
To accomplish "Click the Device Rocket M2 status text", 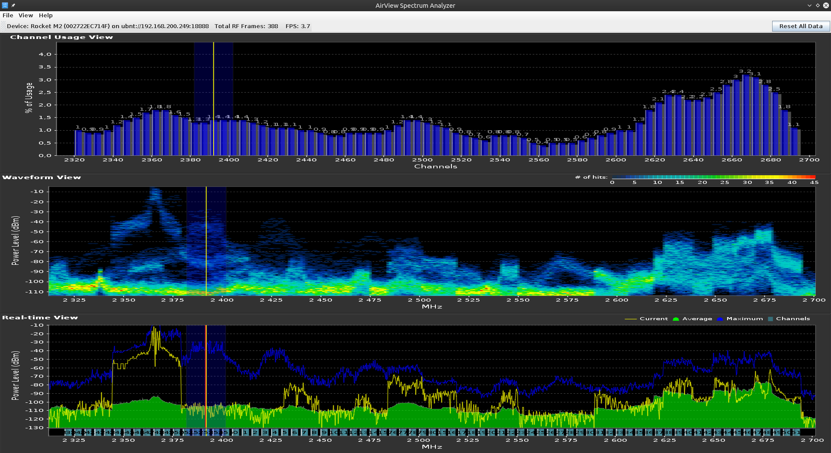I will click(108, 26).
